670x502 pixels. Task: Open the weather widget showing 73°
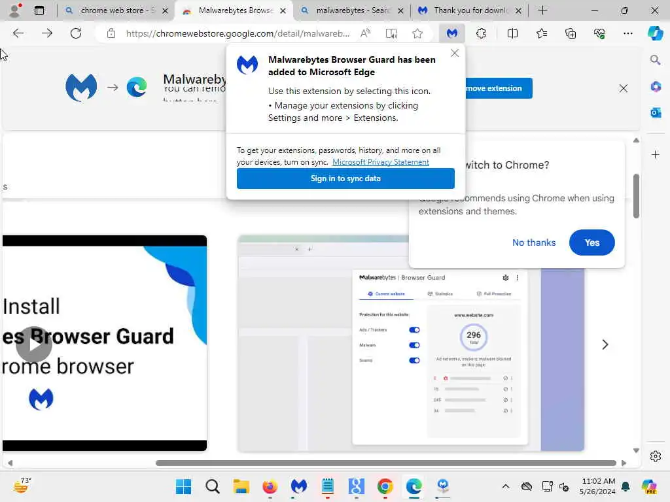pyautogui.click(x=22, y=486)
